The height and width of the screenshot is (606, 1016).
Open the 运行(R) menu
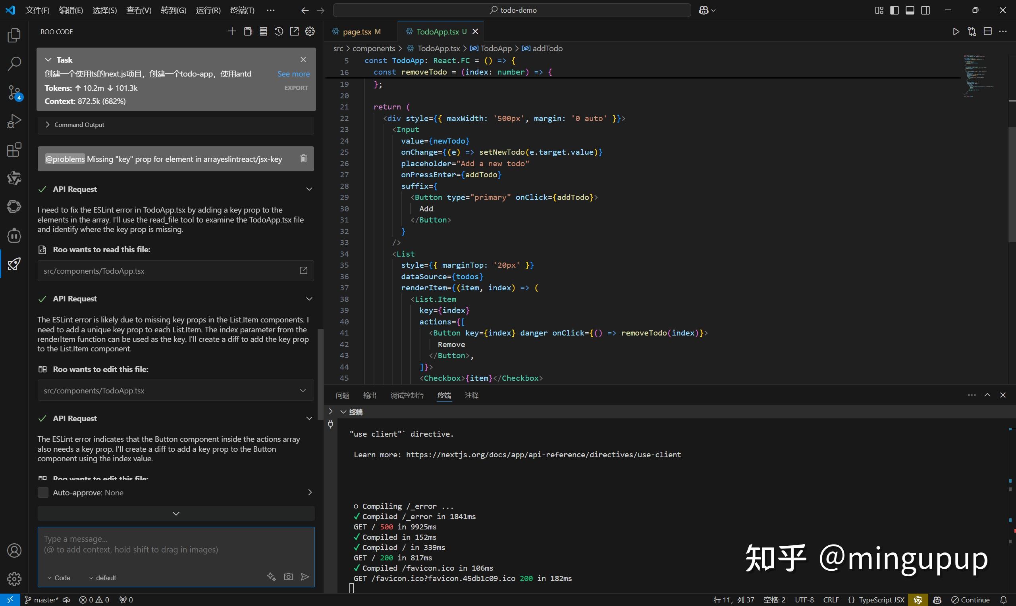(208, 10)
